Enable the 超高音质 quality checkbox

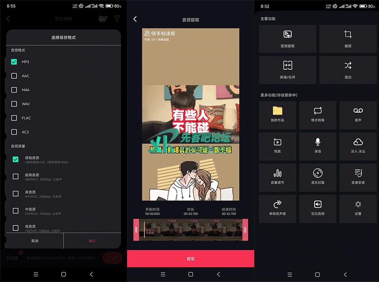pyautogui.click(x=16, y=177)
